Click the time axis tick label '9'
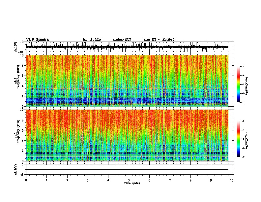Image resolution: width=261 pixels, height=202 pixels. pyautogui.click(x=211, y=180)
